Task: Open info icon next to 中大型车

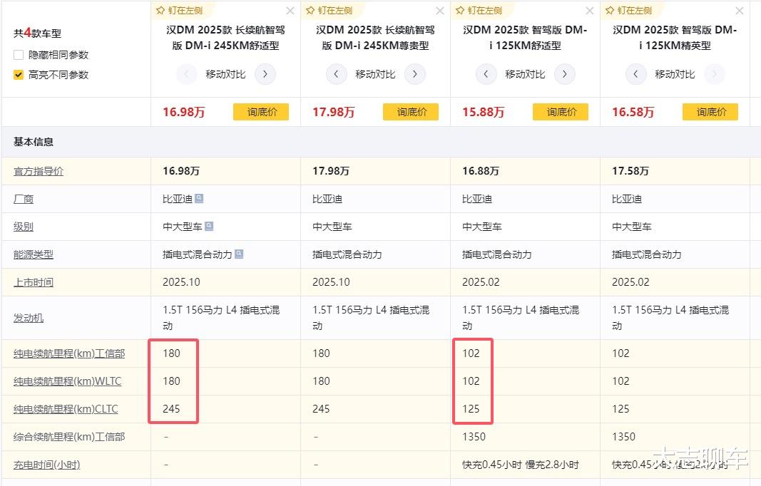Action: coord(209,226)
